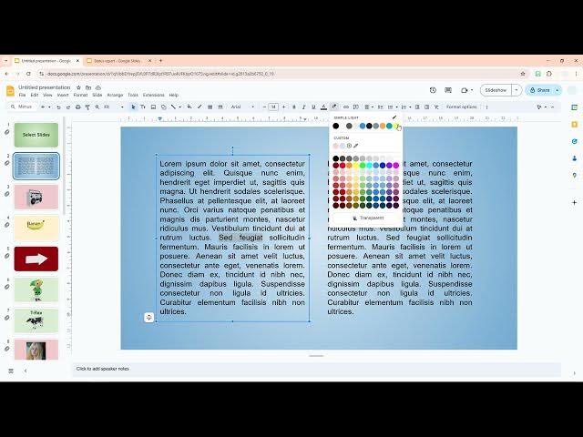The width and height of the screenshot is (583, 437).
Task: Click the Menus search box
Action: (x=22, y=107)
